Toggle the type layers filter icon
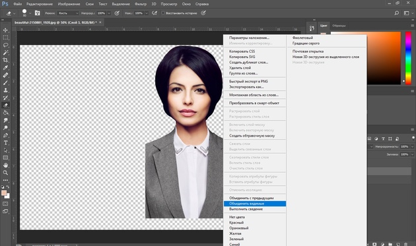 [x=383, y=138]
